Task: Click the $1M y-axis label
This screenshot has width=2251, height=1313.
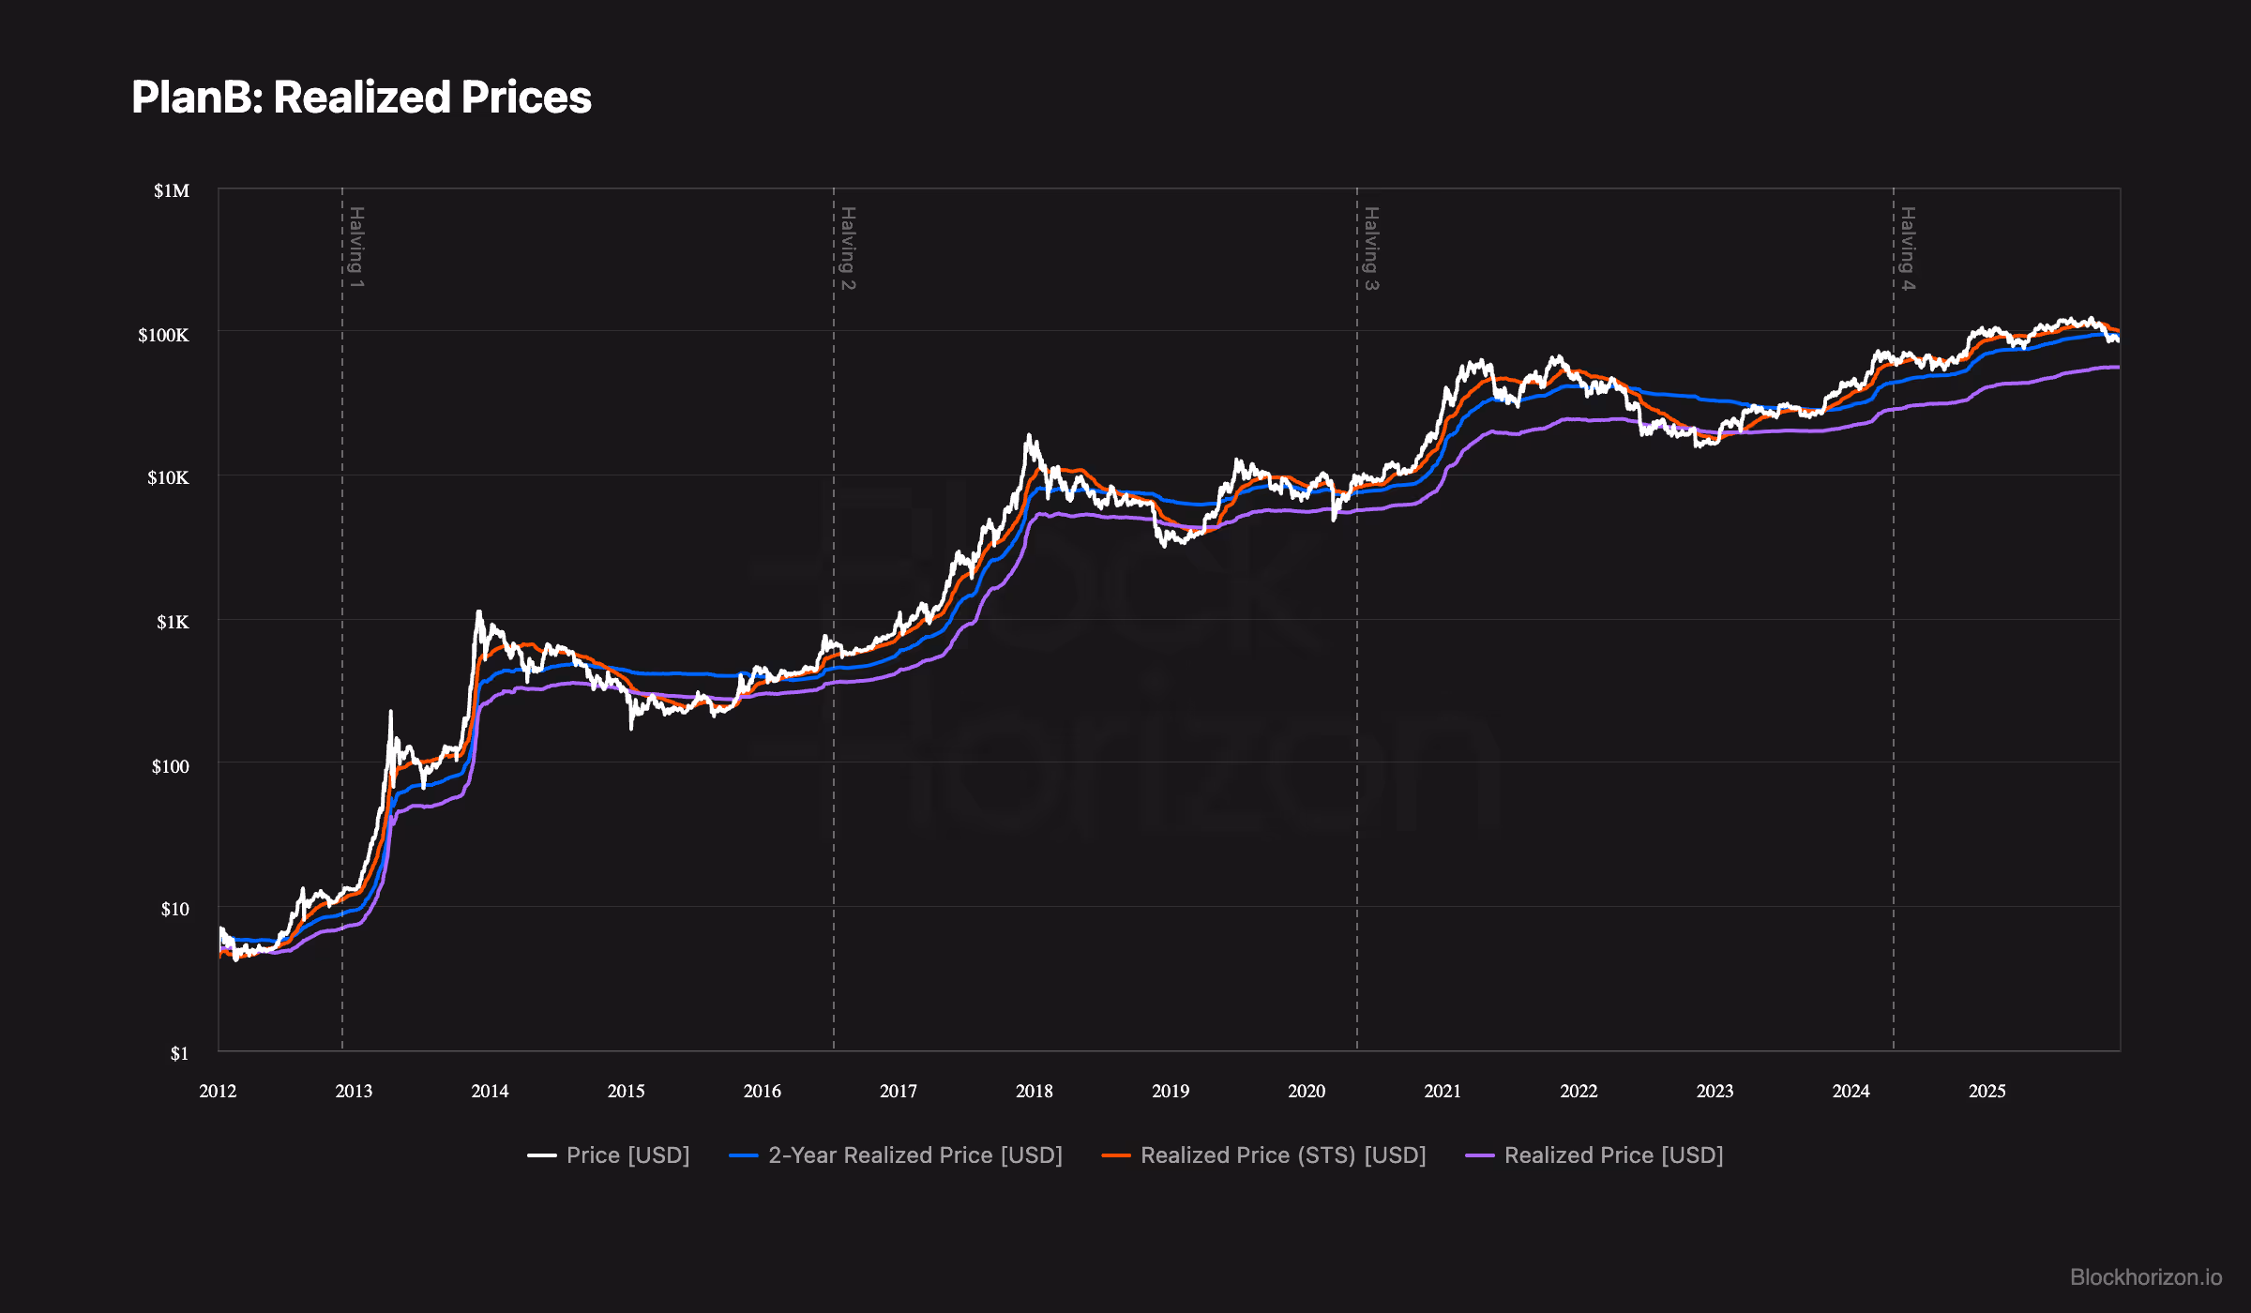Action: click(x=172, y=191)
